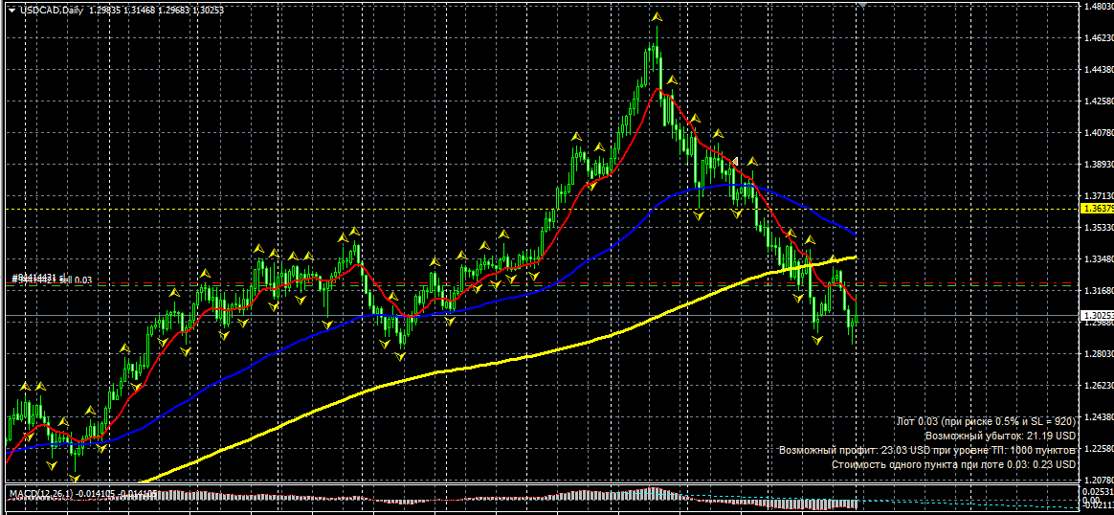Select the fractal arrow above the chart's highest peak

tap(657, 15)
